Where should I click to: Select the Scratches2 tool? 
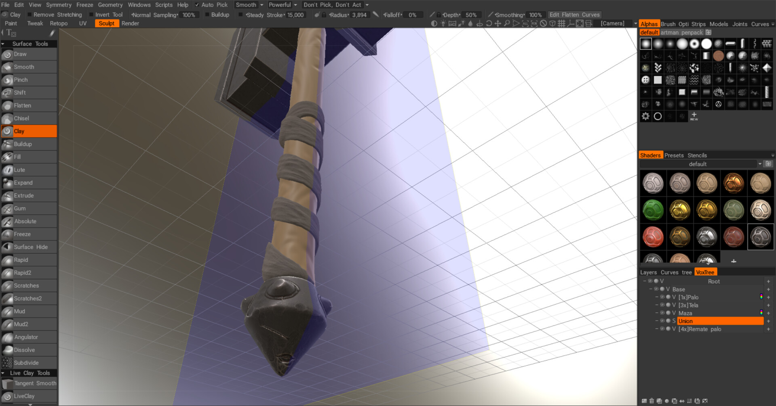[x=29, y=298]
